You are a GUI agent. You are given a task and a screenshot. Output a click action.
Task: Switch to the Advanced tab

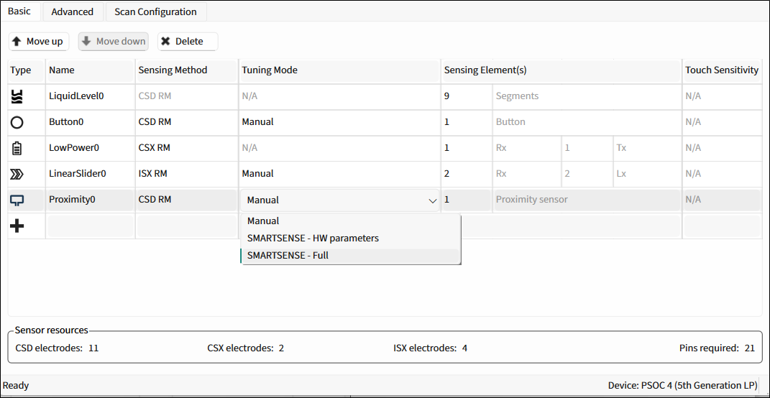[x=72, y=11]
